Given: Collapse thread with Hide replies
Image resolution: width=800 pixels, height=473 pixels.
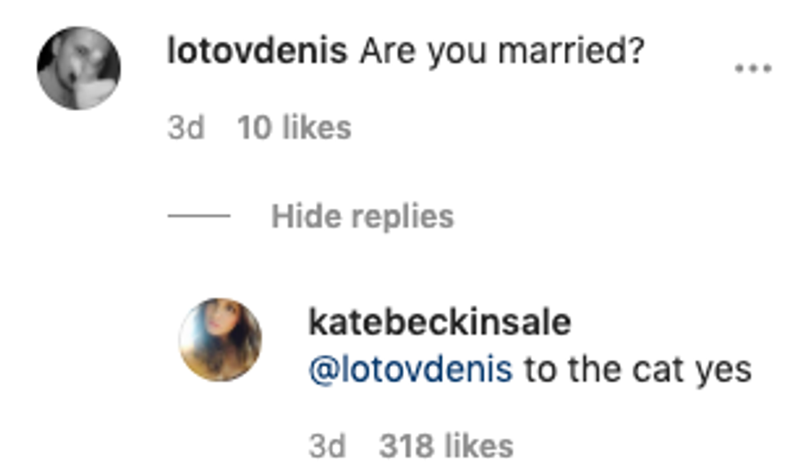Looking at the screenshot, I should (x=362, y=216).
